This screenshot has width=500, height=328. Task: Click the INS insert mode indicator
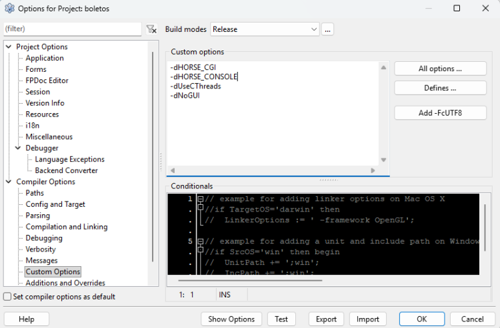225,295
